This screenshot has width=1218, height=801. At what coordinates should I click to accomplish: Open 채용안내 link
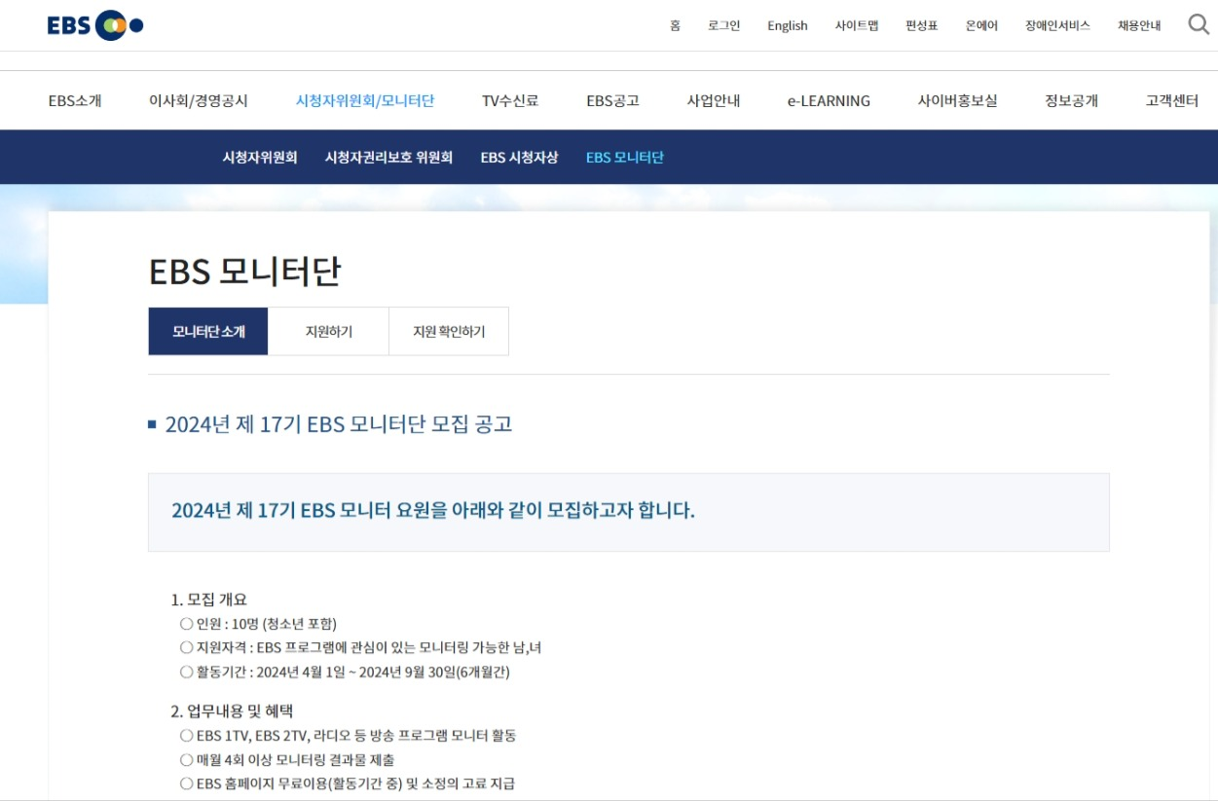coord(1139,26)
